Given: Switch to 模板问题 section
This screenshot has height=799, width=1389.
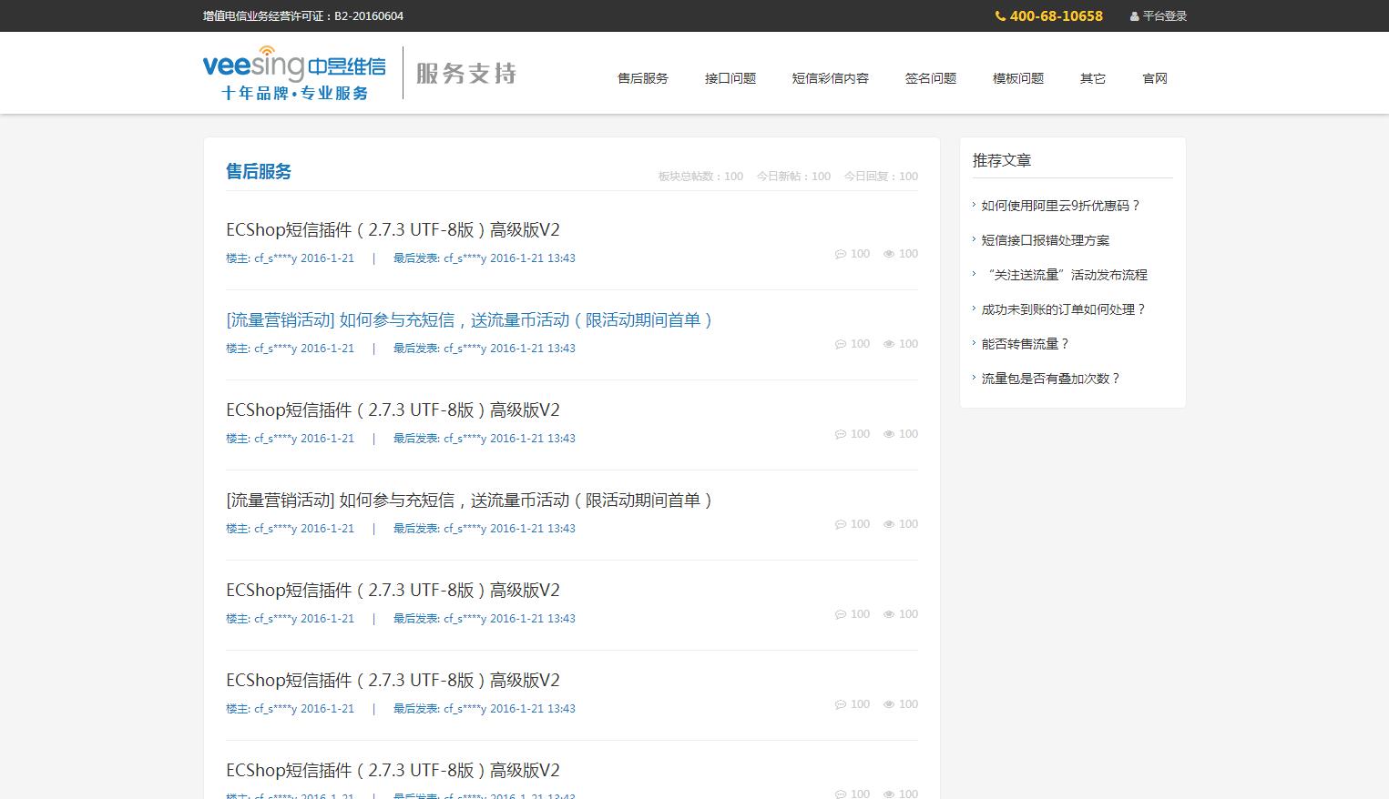Looking at the screenshot, I should coord(1017,78).
